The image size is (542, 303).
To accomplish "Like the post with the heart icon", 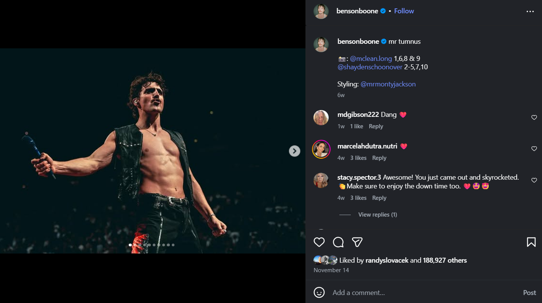I will [319, 242].
